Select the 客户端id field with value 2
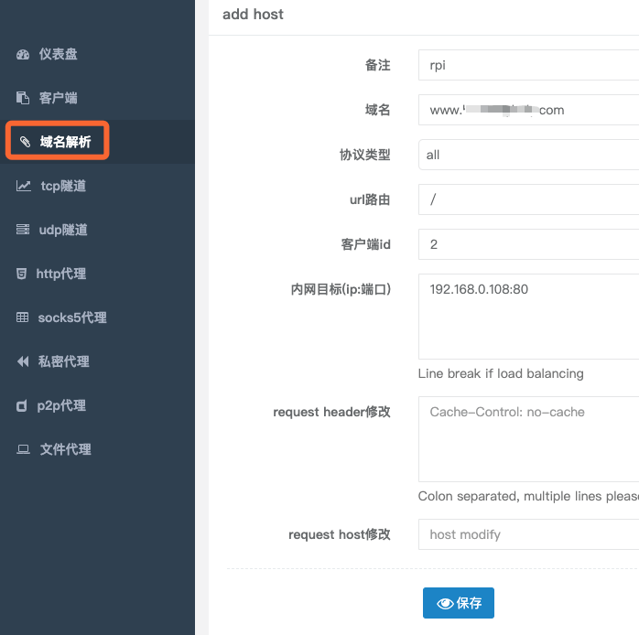 click(528, 244)
